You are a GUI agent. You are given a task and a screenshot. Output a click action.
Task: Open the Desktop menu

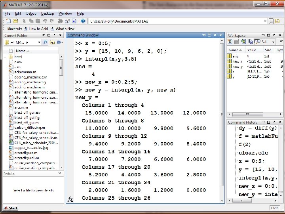click(47, 13)
